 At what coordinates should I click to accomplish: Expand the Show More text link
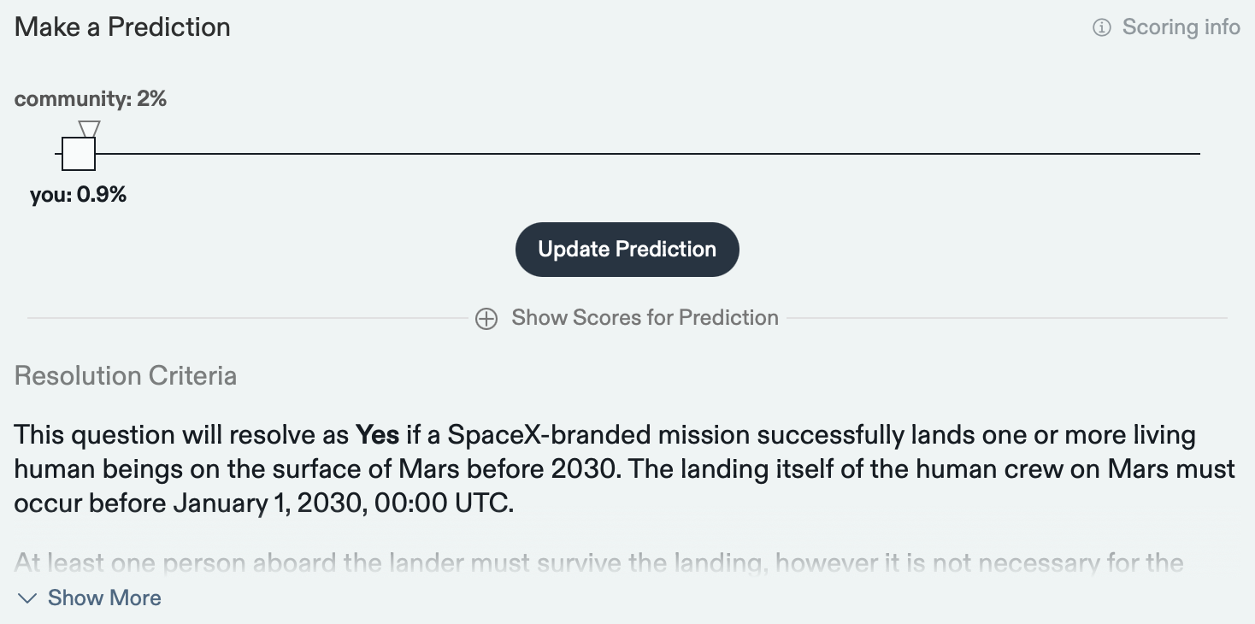point(104,598)
